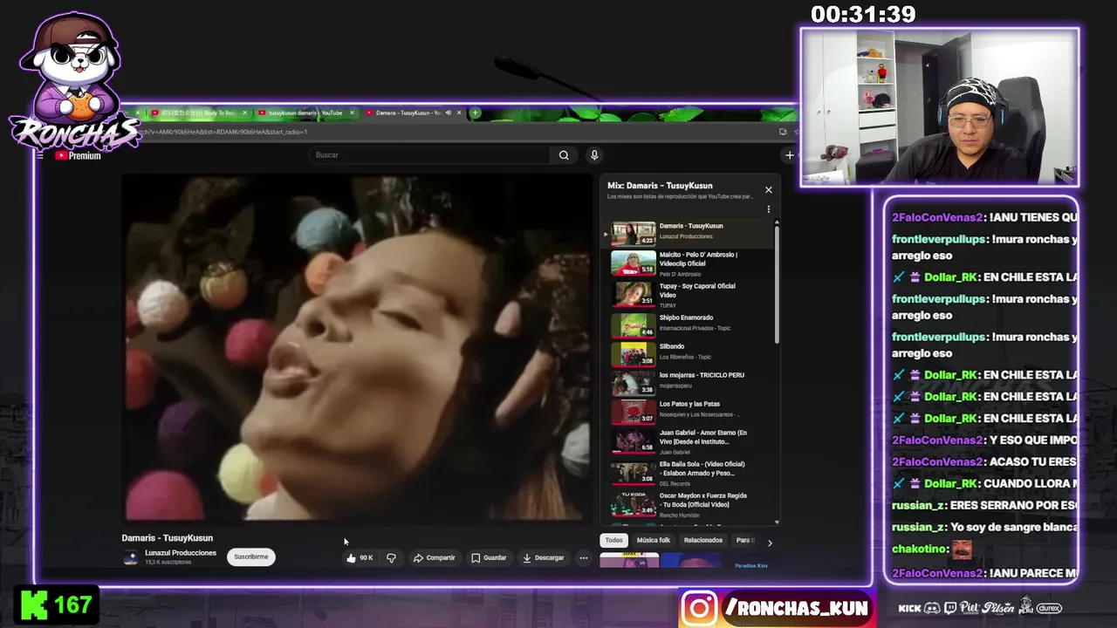
Task: Click the Lunazul Producciones channel avatar
Action: click(130, 557)
